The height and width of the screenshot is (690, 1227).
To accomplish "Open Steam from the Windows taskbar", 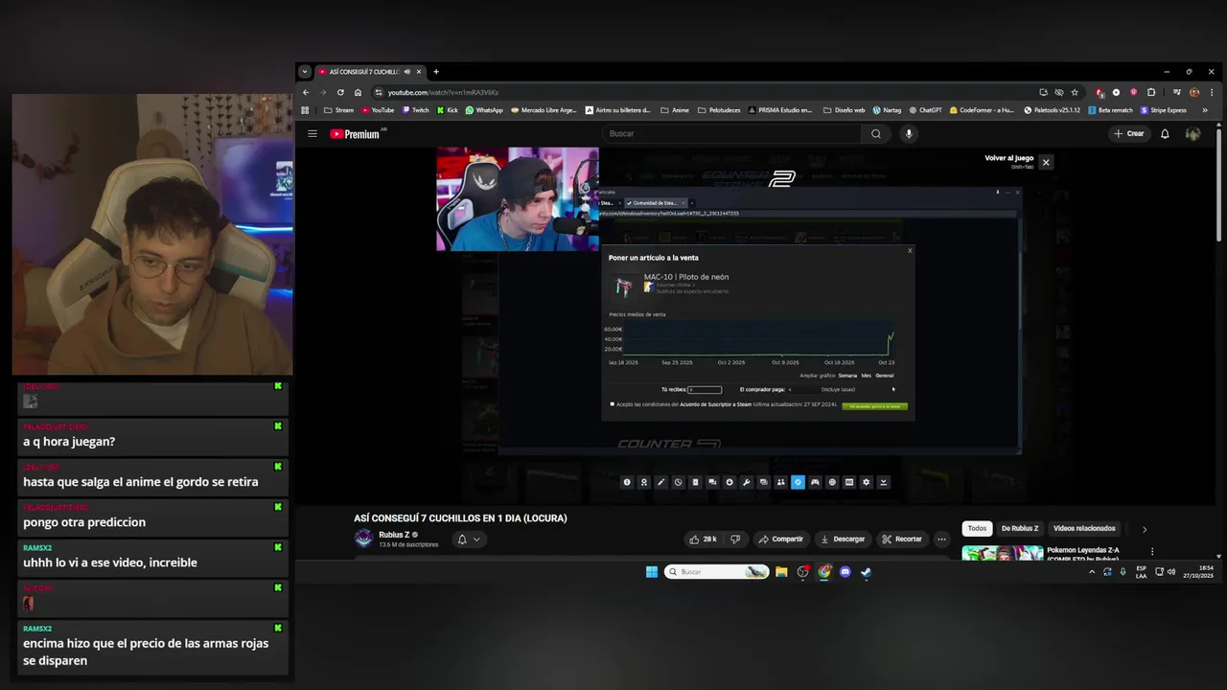I will (x=866, y=572).
